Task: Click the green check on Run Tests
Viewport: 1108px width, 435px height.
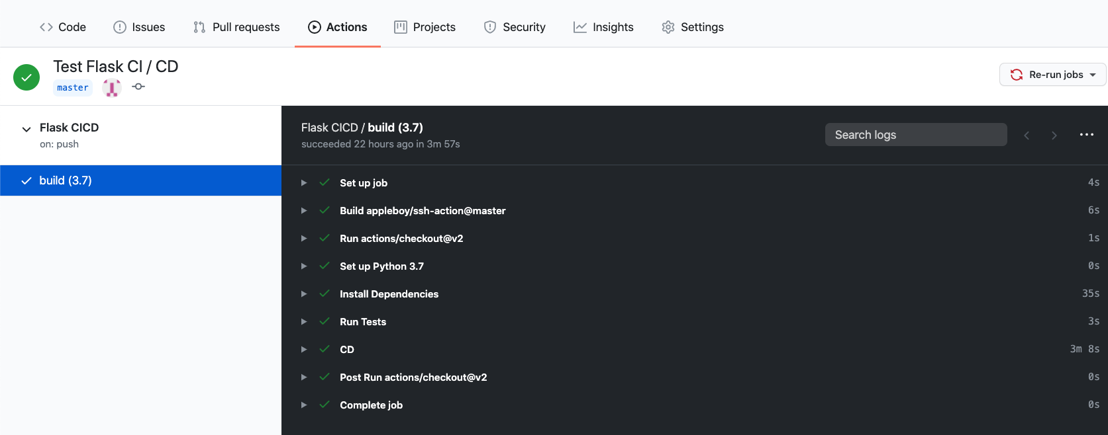Action: tap(325, 321)
